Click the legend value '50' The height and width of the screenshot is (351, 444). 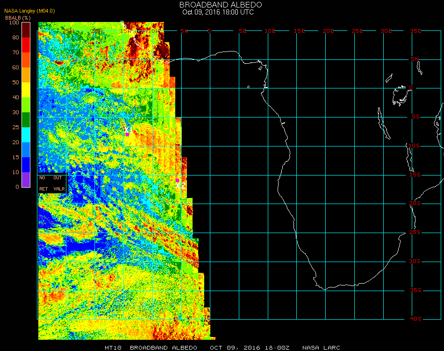tap(15, 82)
